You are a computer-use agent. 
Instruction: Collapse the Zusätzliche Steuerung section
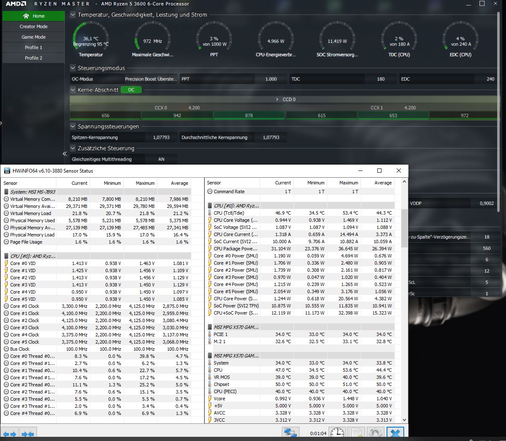pos(72,148)
